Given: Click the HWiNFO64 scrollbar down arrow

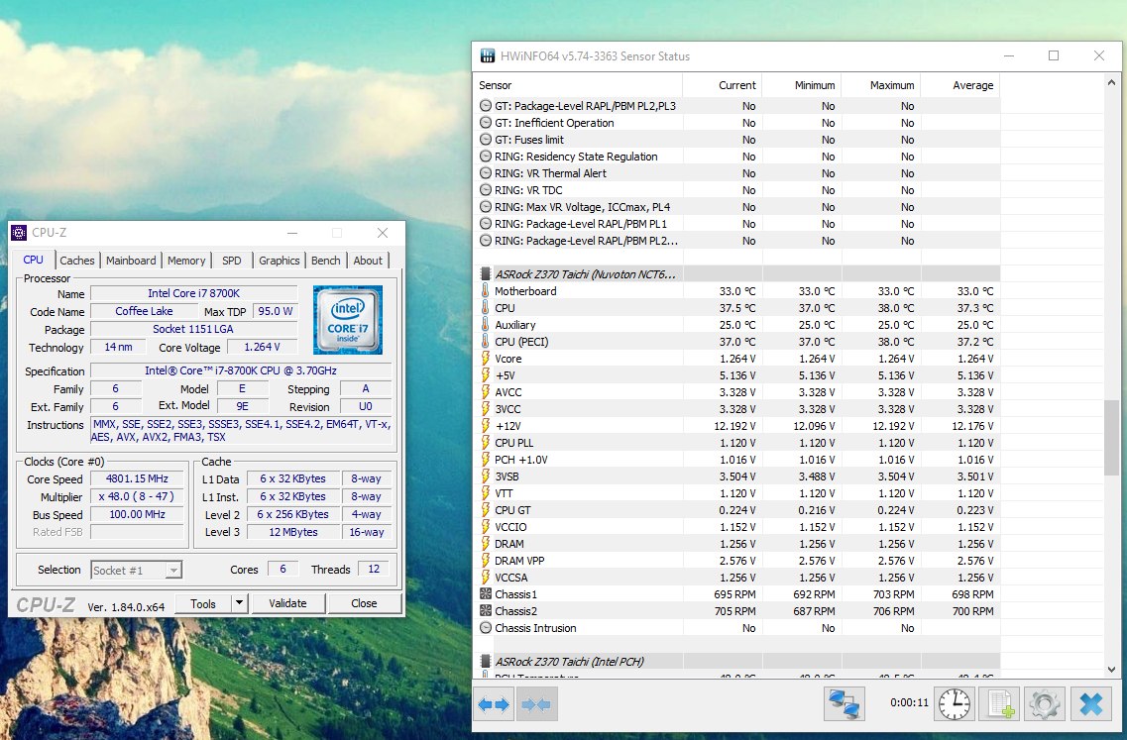Looking at the screenshot, I should point(1111,669).
